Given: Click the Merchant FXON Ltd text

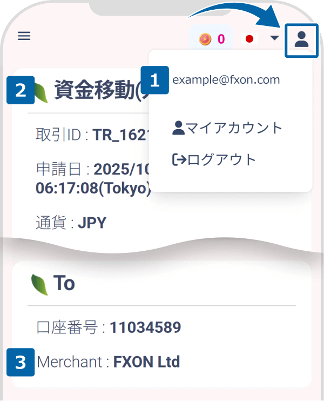Looking at the screenshot, I should pos(108,362).
